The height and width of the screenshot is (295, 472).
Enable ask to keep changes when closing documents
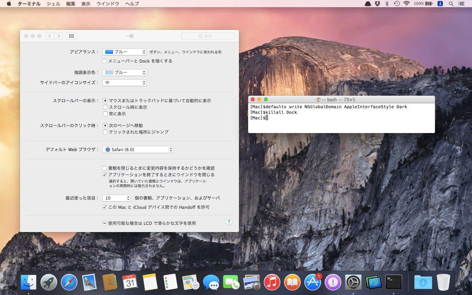[x=105, y=168]
